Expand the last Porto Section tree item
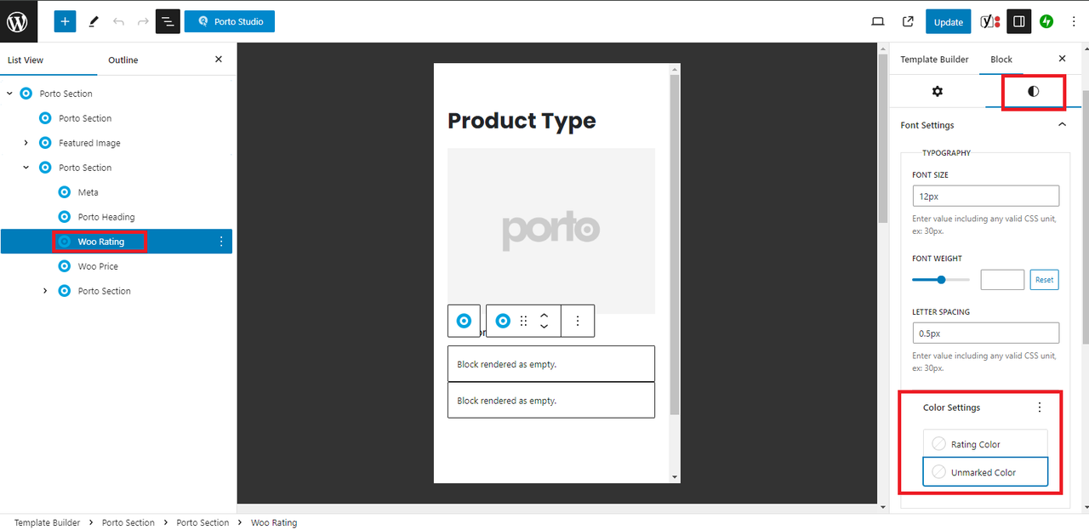Image resolution: width=1089 pixels, height=530 pixels. pyautogui.click(x=45, y=291)
